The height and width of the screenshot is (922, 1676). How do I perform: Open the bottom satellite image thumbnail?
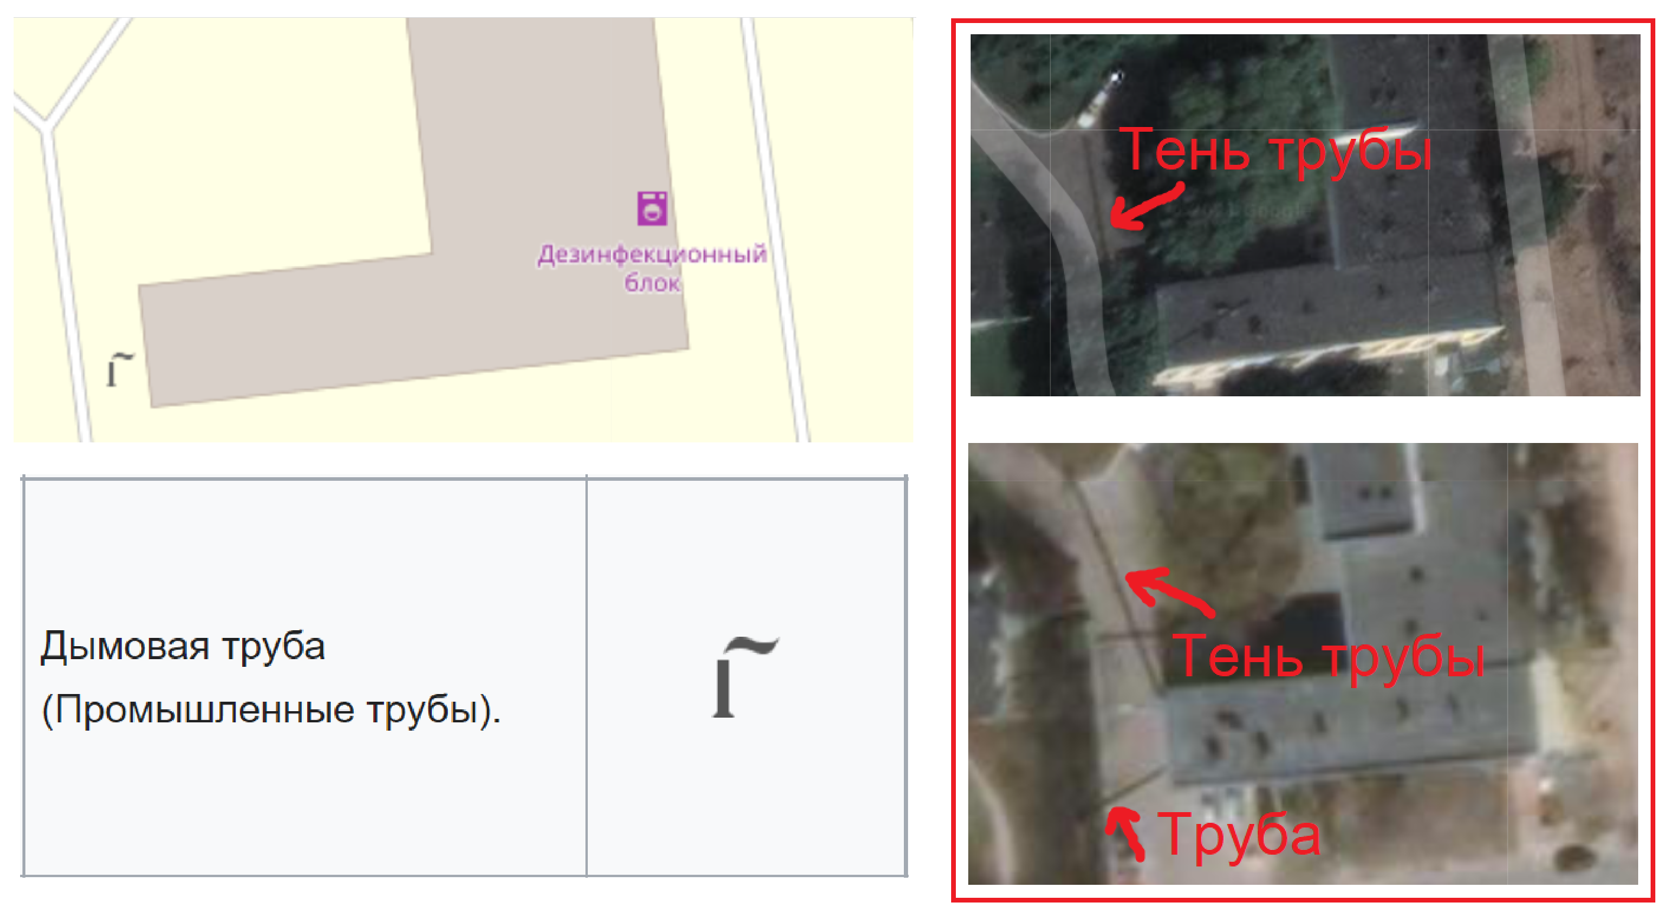[x=1303, y=664]
